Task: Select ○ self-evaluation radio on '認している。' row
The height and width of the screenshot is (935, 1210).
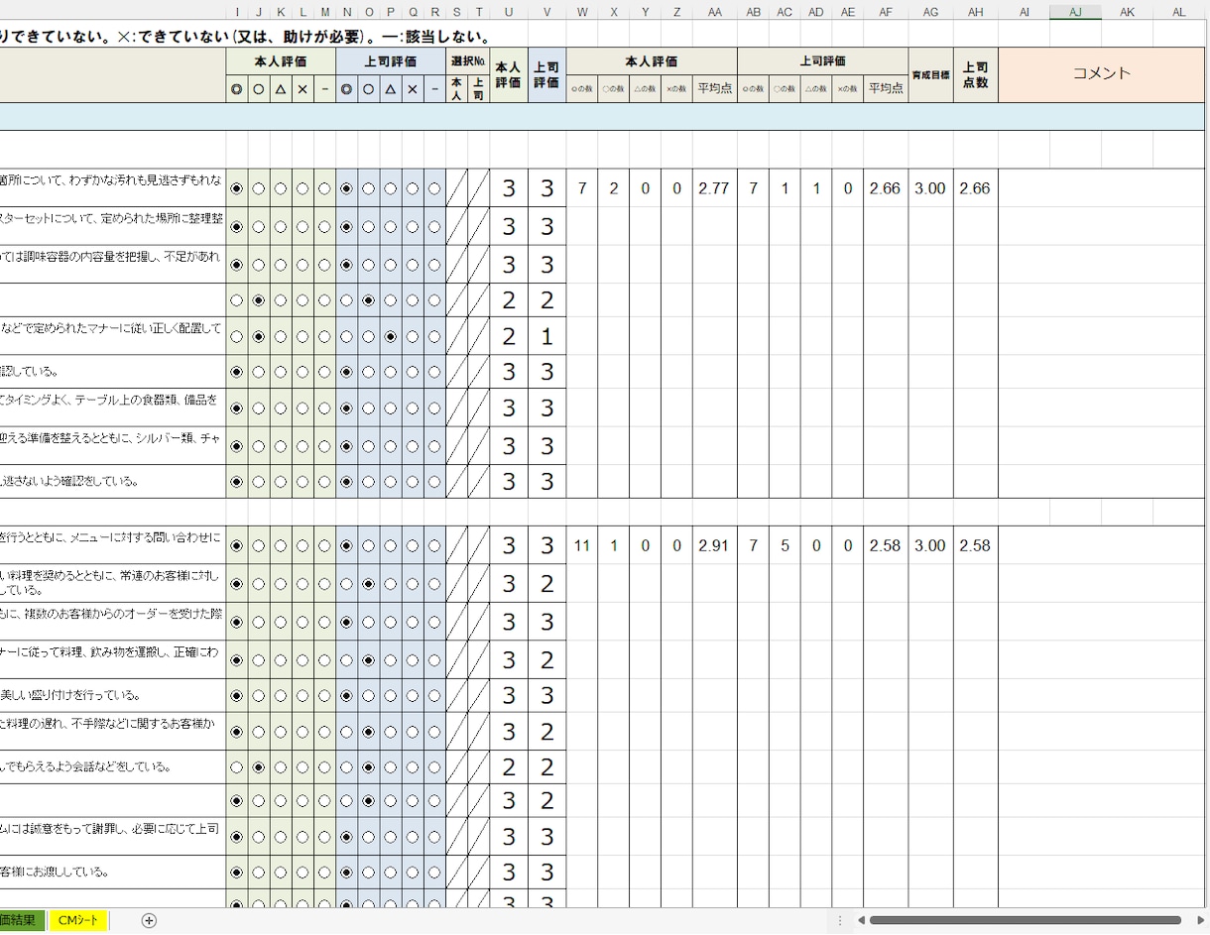Action: click(258, 372)
